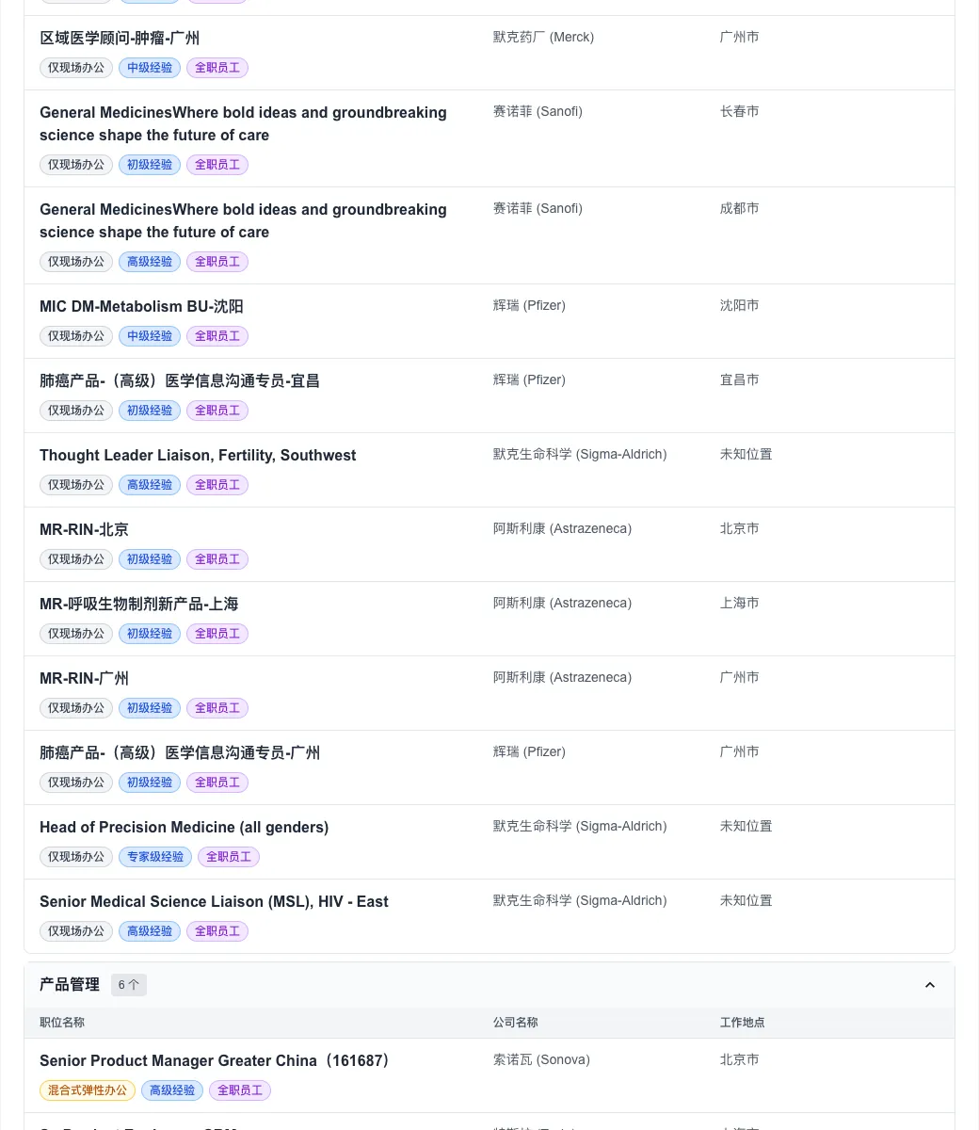
Task: Open Senior Product Manager Greater China job
Action: click(217, 1061)
